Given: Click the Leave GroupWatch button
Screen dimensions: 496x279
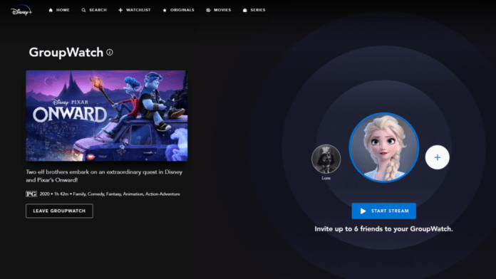Looking at the screenshot, I should 59,211.
